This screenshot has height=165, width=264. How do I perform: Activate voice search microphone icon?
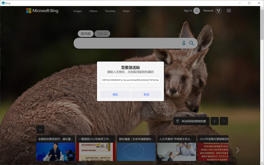184,43
